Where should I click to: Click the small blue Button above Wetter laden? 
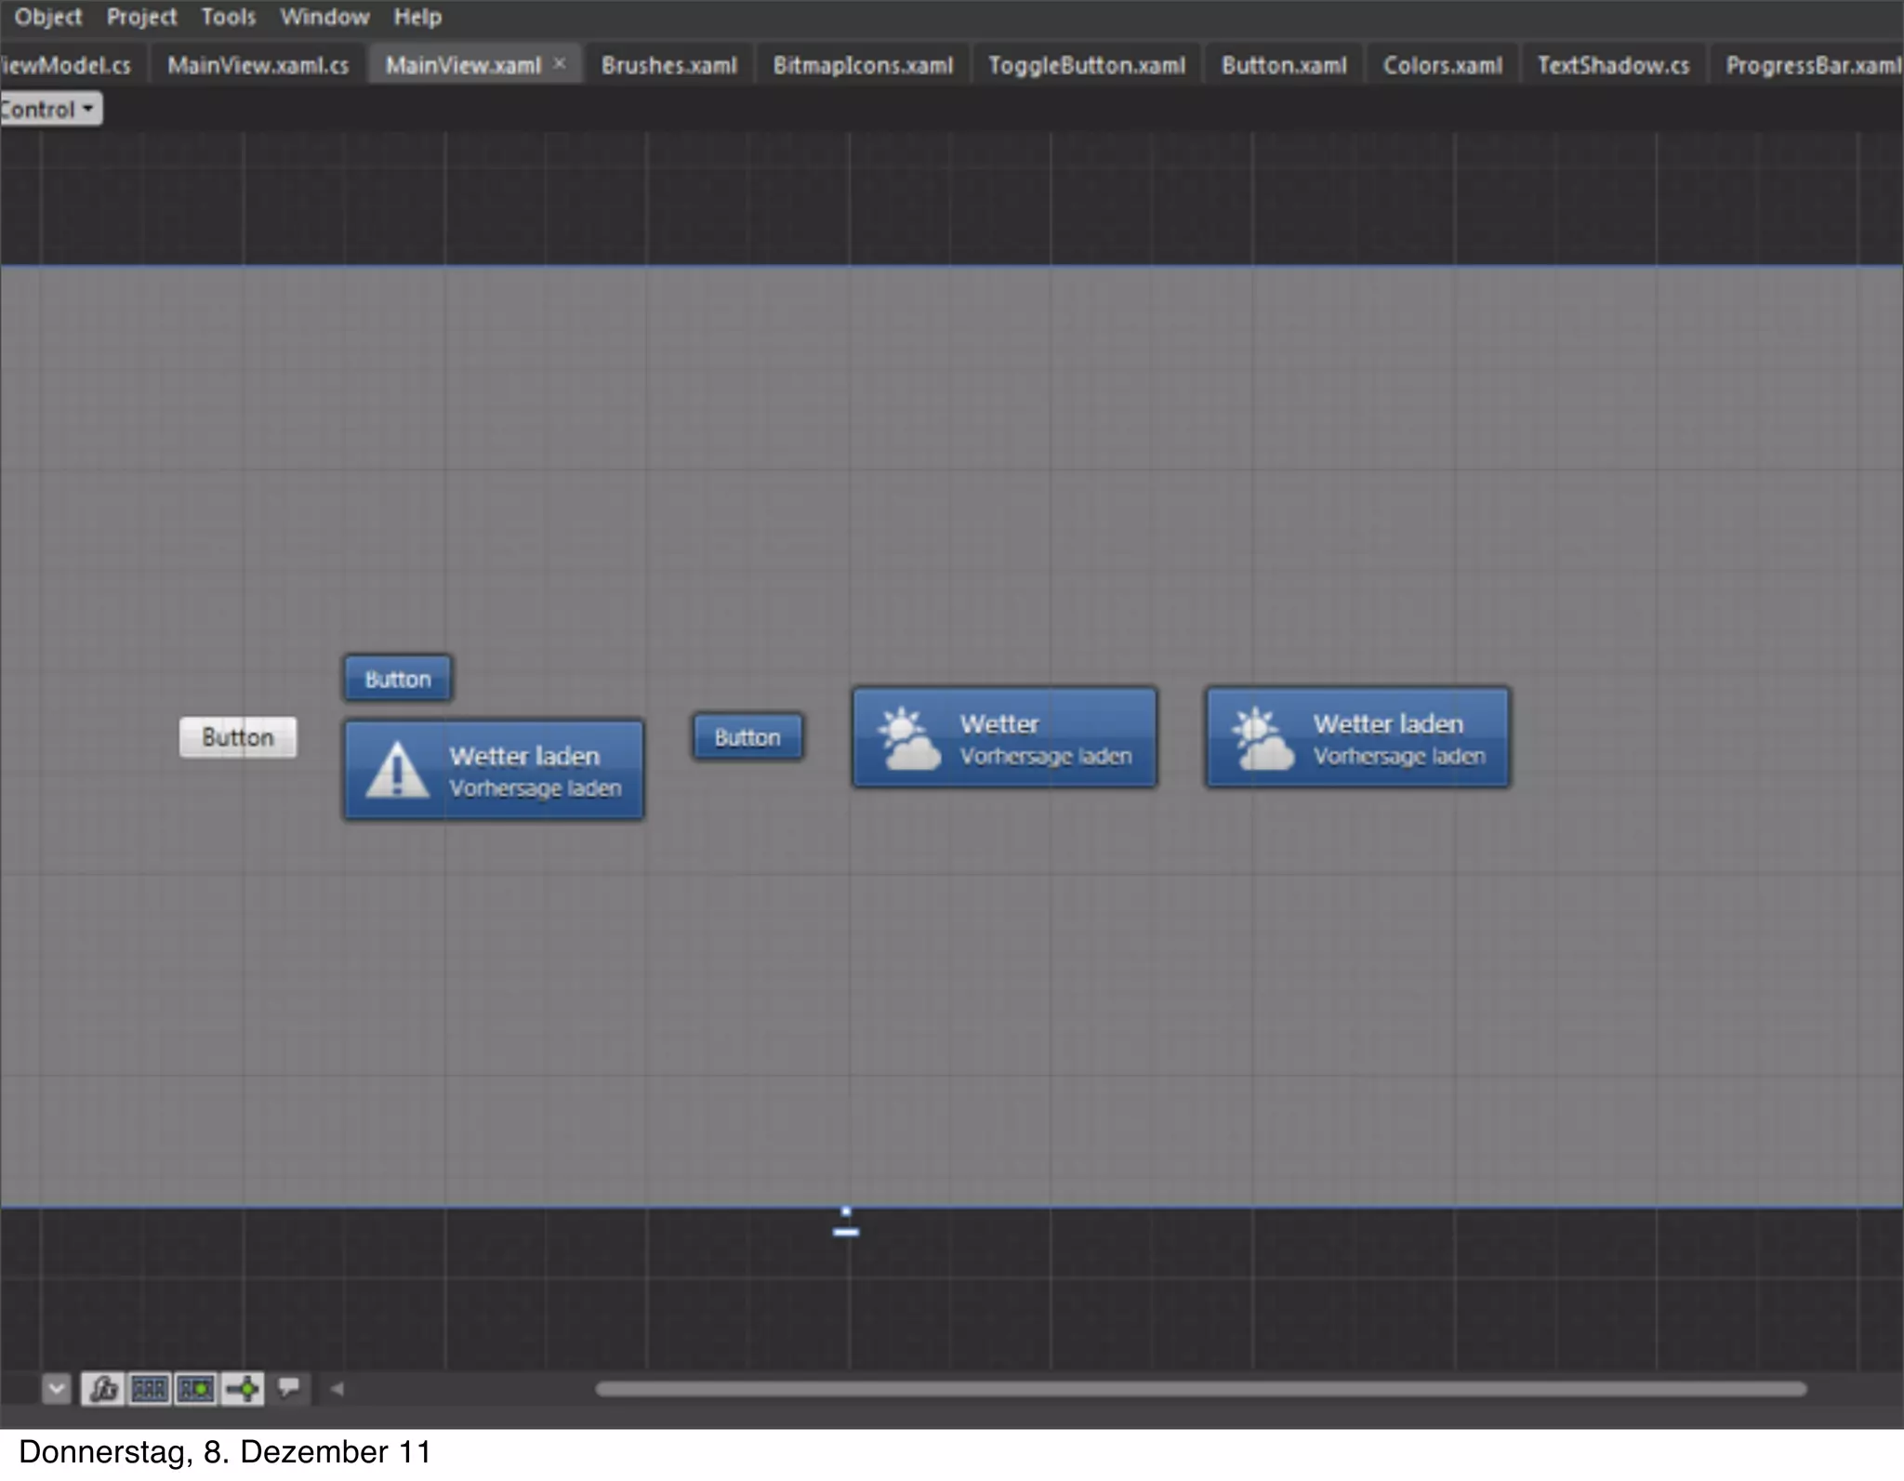(398, 679)
